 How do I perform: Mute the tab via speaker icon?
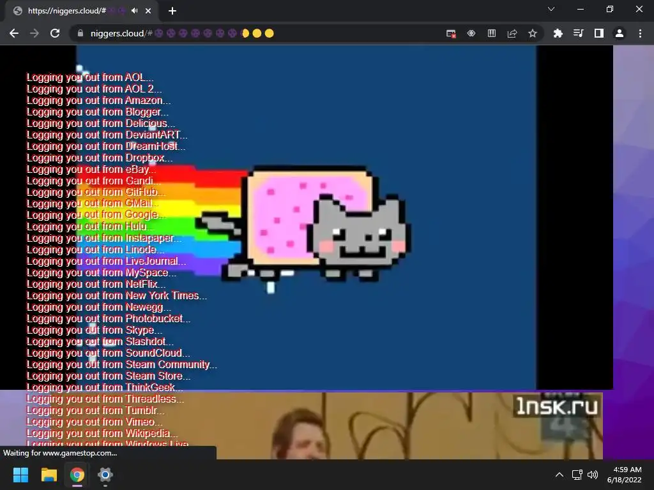click(x=134, y=11)
